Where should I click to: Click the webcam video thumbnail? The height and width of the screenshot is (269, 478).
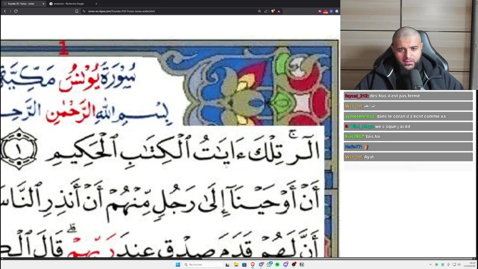[x=409, y=45]
